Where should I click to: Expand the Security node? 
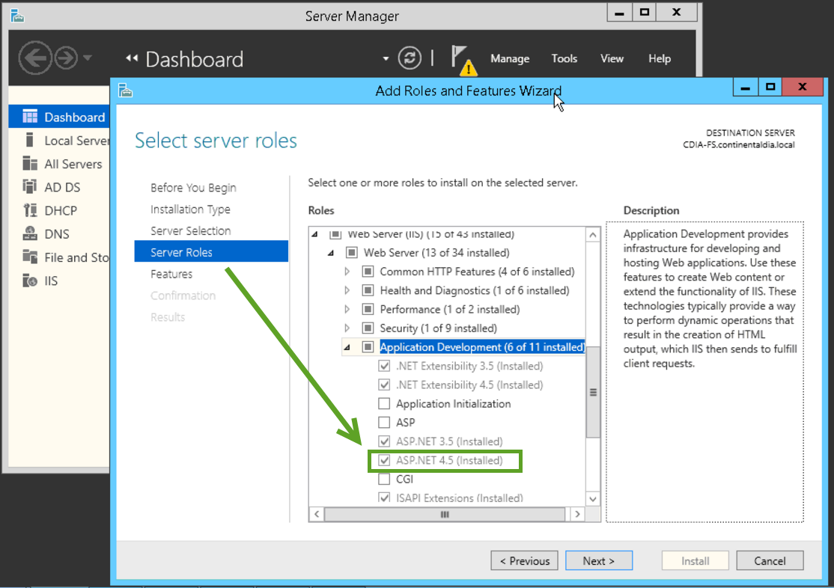click(347, 328)
